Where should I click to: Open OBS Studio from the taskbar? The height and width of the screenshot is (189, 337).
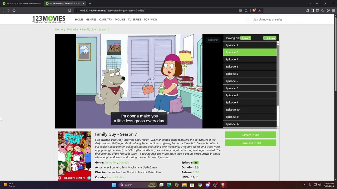point(215,185)
